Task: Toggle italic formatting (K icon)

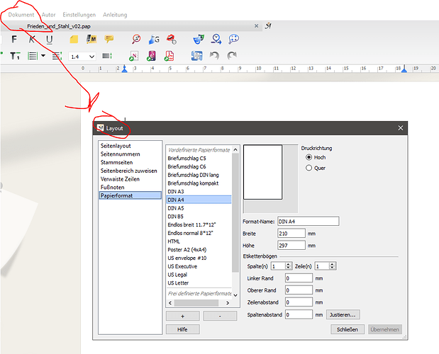Action: coord(32,40)
